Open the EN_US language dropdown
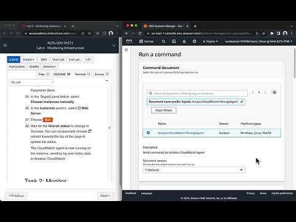This screenshot has width=296, height=222. (31, 82)
